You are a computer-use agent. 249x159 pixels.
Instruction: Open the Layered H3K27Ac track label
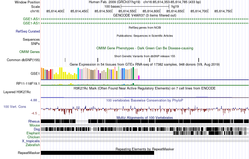click(x=17, y=92)
